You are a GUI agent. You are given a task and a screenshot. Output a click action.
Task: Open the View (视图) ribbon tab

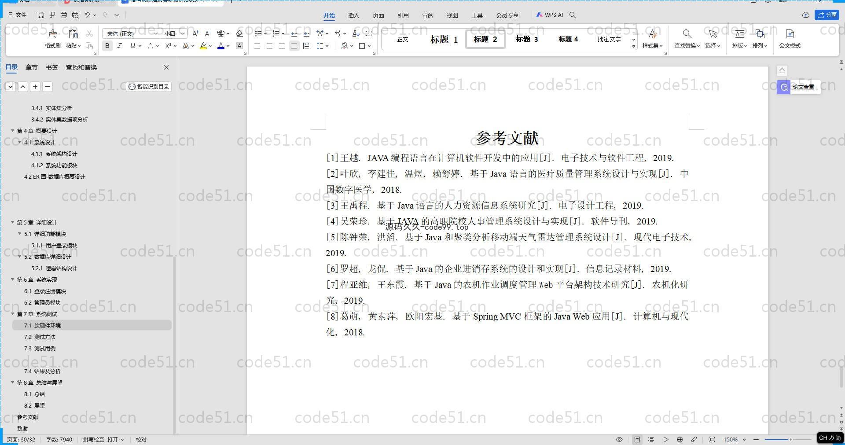click(452, 15)
